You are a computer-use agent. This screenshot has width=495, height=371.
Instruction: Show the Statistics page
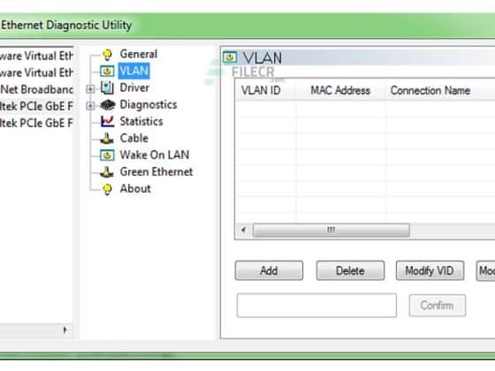pyautogui.click(x=141, y=122)
